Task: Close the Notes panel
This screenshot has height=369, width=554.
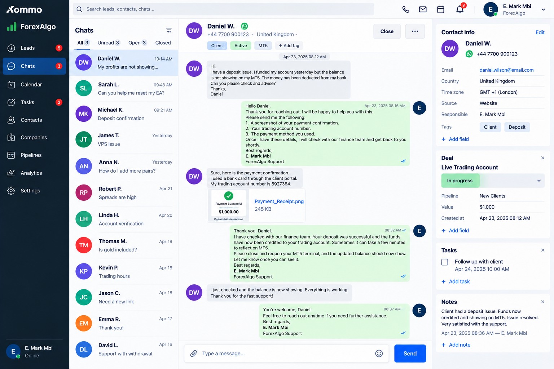Action: pos(543,302)
